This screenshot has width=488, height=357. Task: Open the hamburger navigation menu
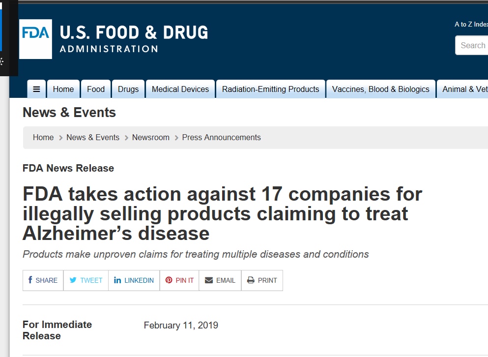click(x=36, y=89)
